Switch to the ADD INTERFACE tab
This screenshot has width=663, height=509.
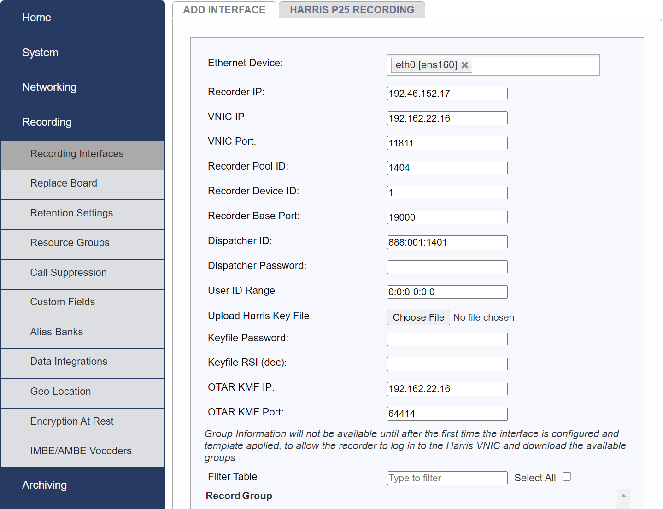[224, 10]
